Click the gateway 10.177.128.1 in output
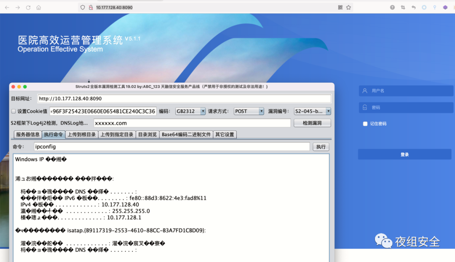The height and width of the screenshot is (262, 455). [124, 218]
